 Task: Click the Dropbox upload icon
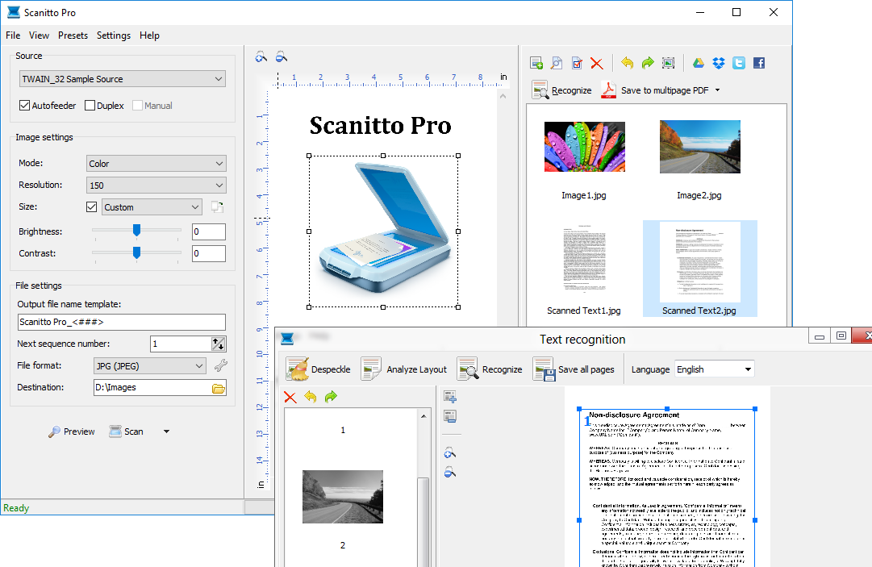(719, 63)
